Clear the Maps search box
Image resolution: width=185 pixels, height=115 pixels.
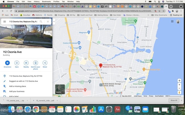point(48,22)
